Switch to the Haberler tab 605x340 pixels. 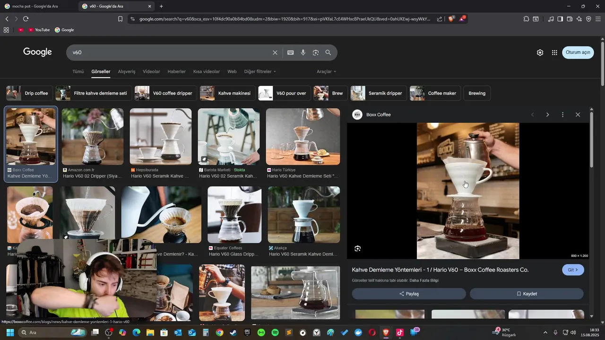[x=176, y=71]
